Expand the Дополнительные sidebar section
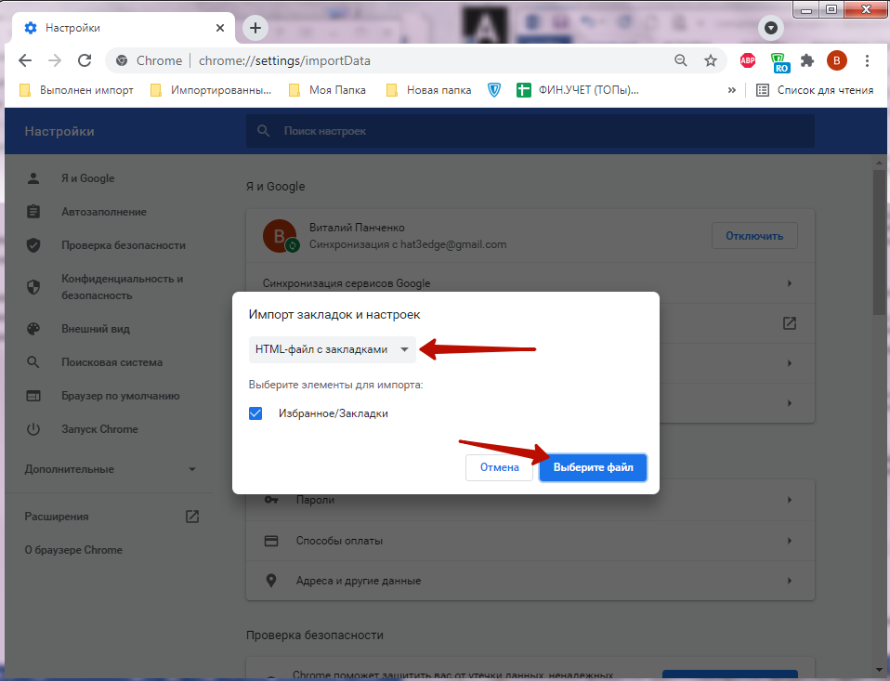Image resolution: width=890 pixels, height=681 pixels. coord(111,469)
